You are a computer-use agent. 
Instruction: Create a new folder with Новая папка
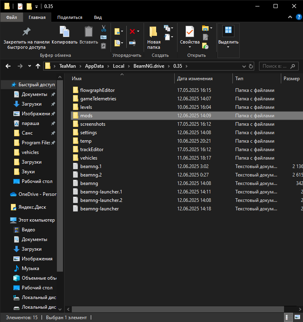click(154, 38)
